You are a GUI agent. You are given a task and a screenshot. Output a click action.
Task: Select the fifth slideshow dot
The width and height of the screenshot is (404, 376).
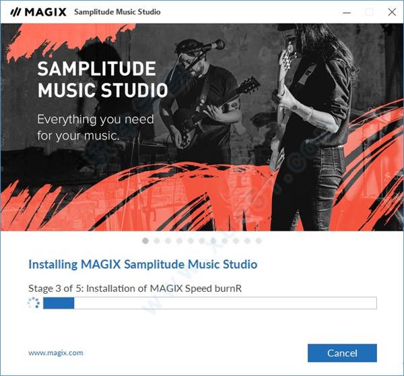point(191,241)
